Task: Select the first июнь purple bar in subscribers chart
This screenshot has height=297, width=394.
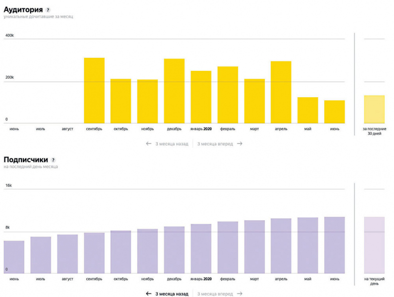Action: coord(14,257)
